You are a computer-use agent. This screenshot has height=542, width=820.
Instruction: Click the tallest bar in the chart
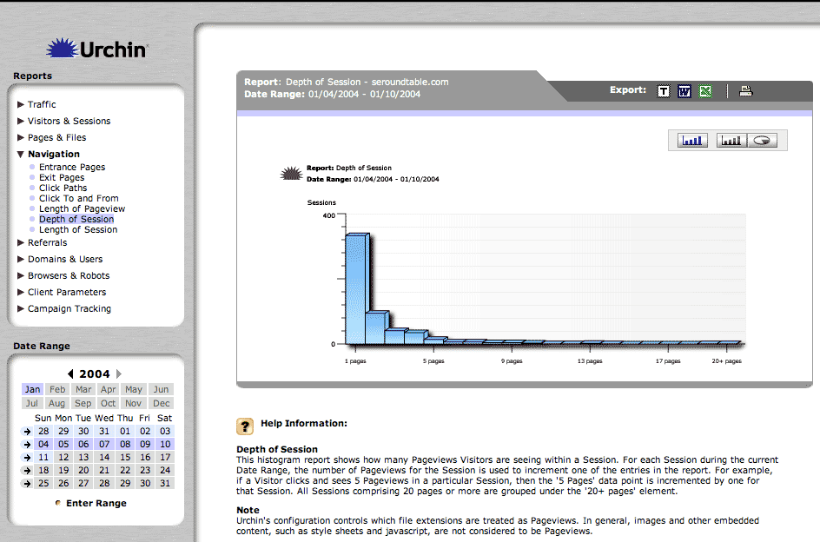[358, 288]
